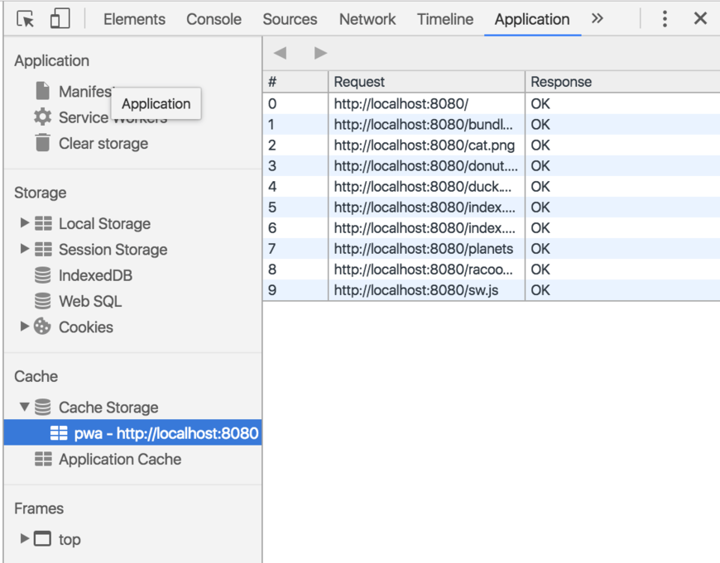Image resolution: width=720 pixels, height=563 pixels.
Task: Expand the Local Storage tree item
Action: pos(25,223)
